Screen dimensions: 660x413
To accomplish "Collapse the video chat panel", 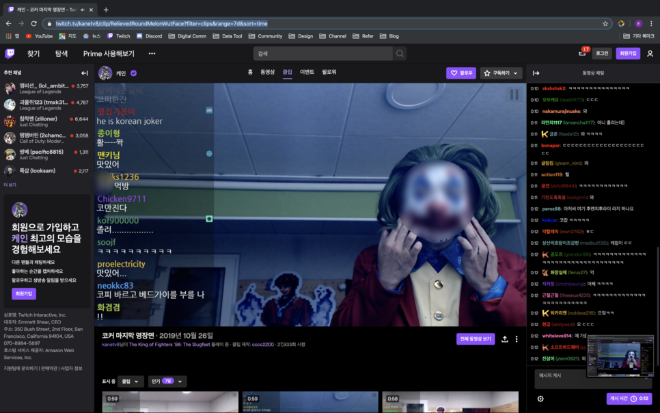I will click(x=536, y=73).
